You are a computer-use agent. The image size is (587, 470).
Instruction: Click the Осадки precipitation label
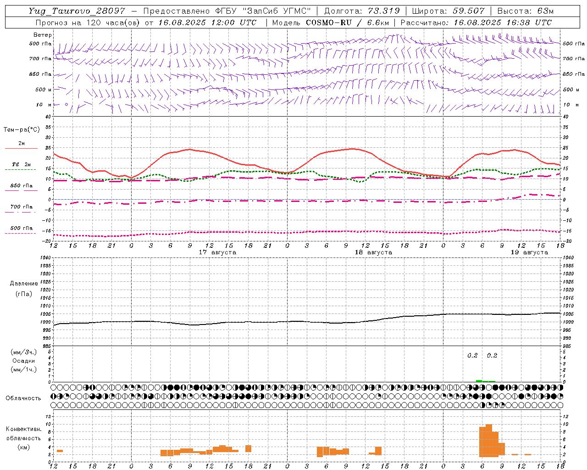pyautogui.click(x=24, y=361)
